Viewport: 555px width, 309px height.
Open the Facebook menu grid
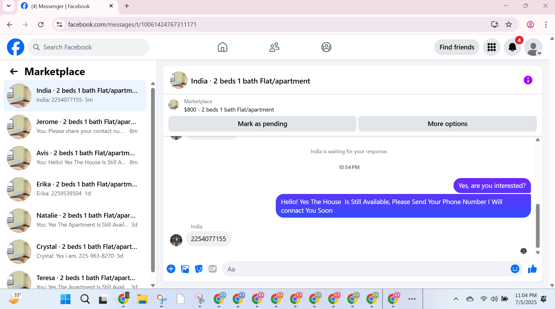point(491,47)
